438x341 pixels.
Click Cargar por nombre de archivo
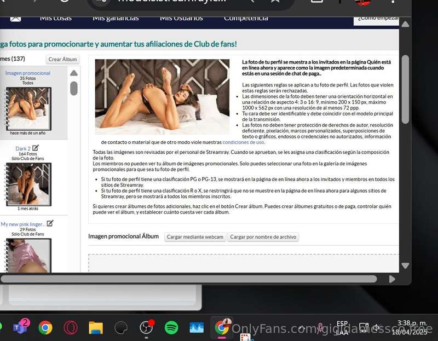(263, 237)
